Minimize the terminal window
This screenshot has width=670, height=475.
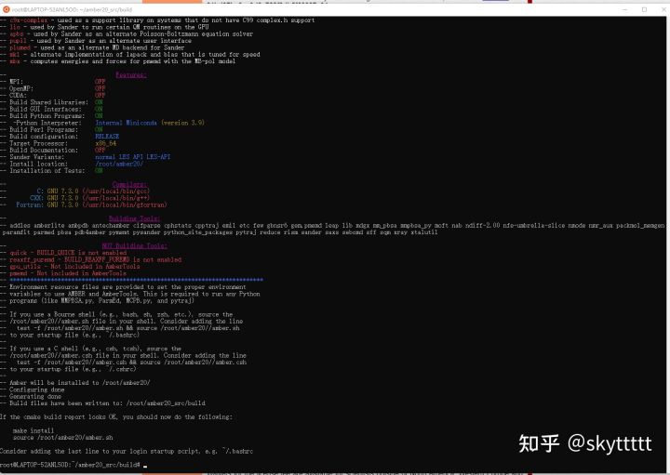(625, 9)
